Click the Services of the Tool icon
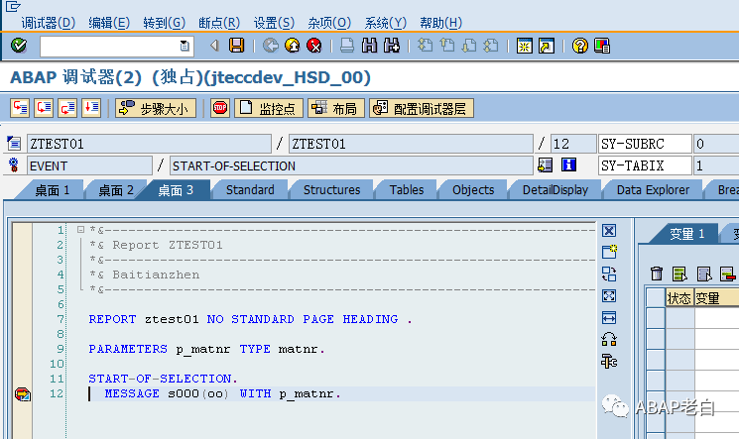The width and height of the screenshot is (739, 439). coord(609,362)
